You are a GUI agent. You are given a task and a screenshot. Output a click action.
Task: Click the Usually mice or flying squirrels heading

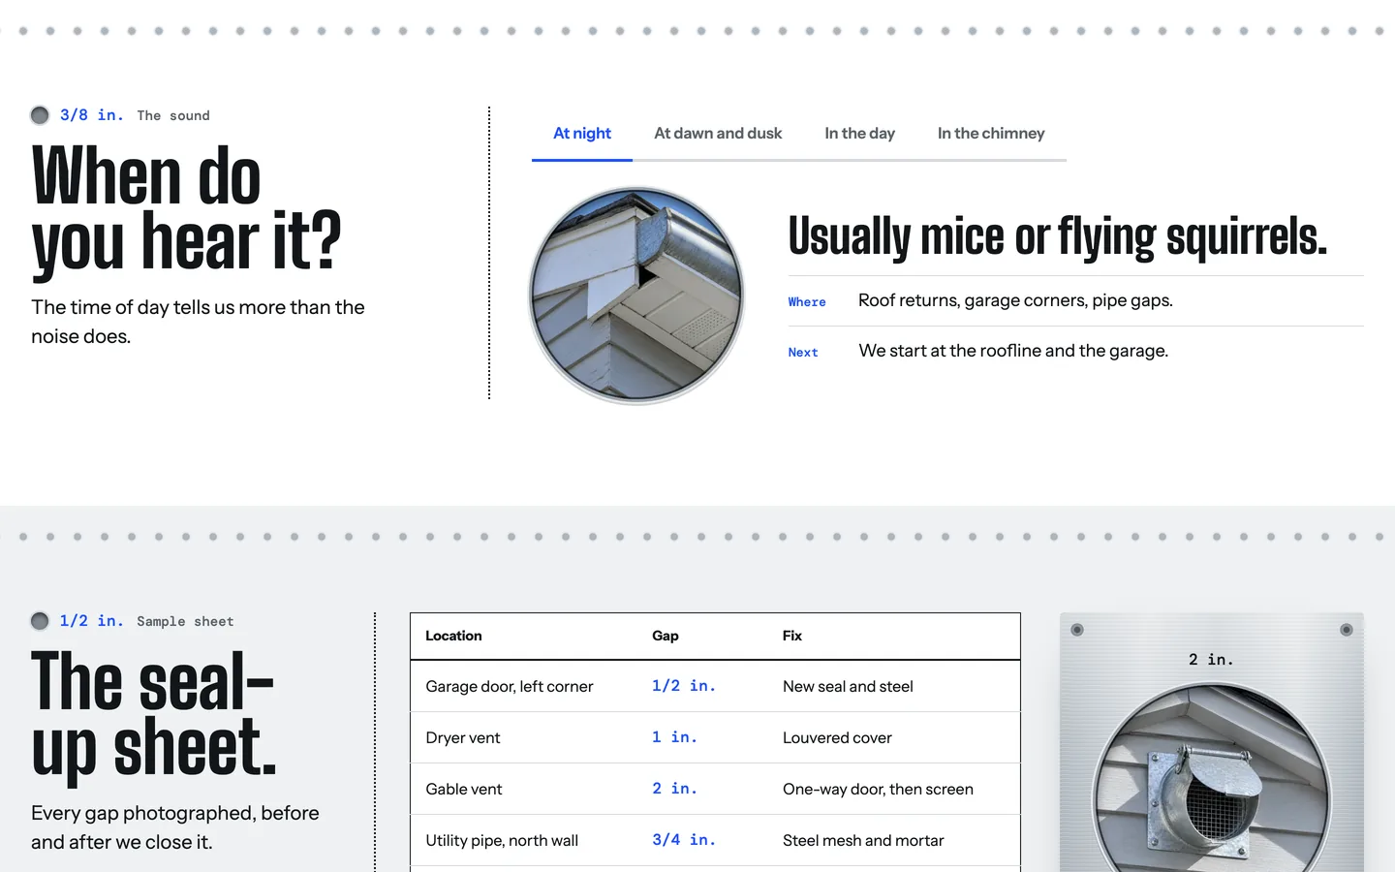pos(1058,236)
